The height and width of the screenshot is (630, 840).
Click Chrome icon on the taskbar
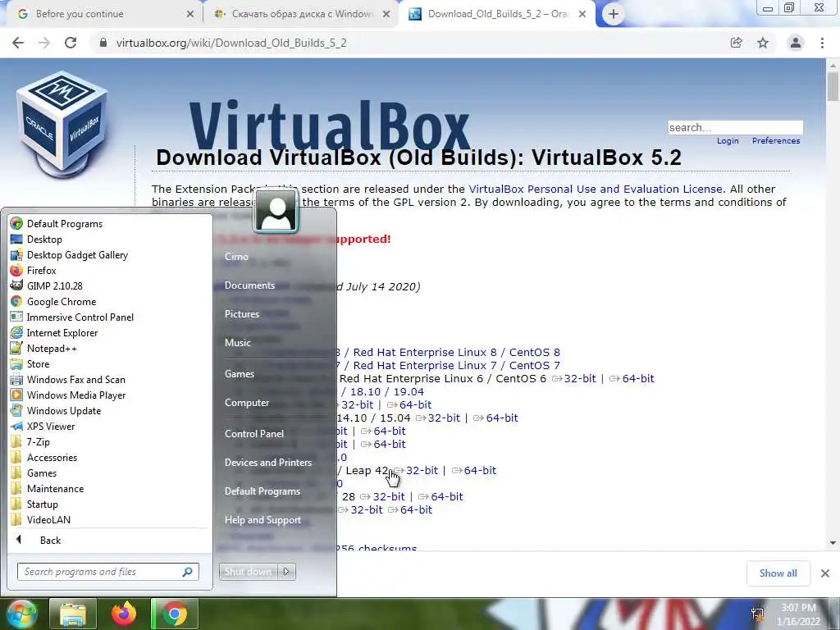coord(175,614)
